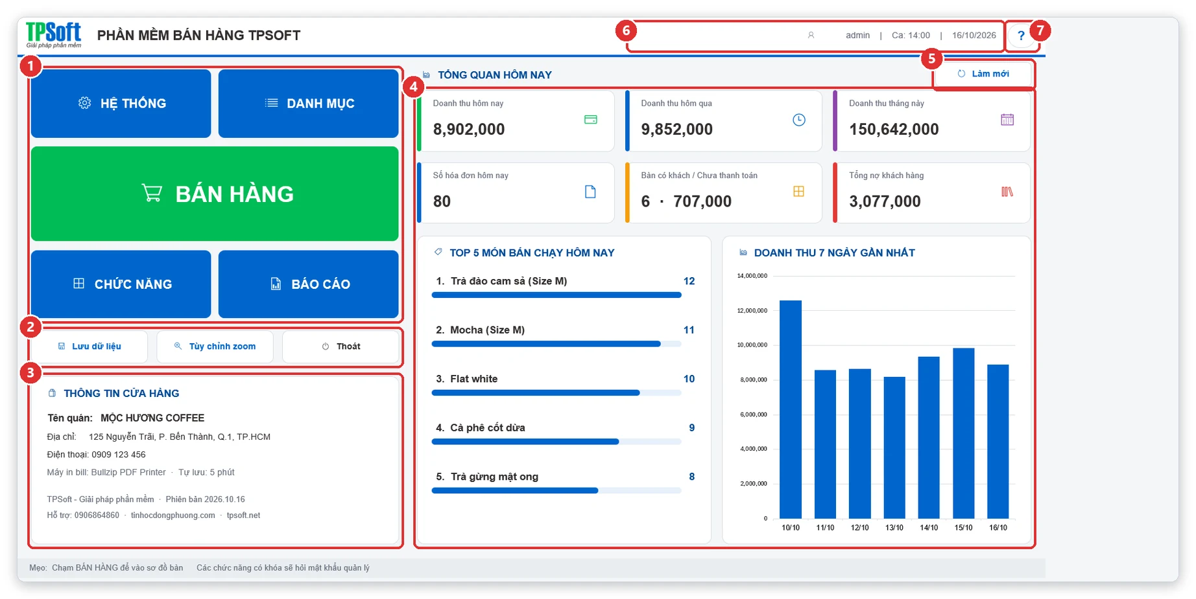The image size is (1196, 599).
Task: Click the Lưu dữ liệu backup button
Action: [x=90, y=346]
